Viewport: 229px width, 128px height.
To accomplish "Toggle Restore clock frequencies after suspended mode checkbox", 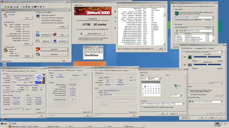I will 189,108.
